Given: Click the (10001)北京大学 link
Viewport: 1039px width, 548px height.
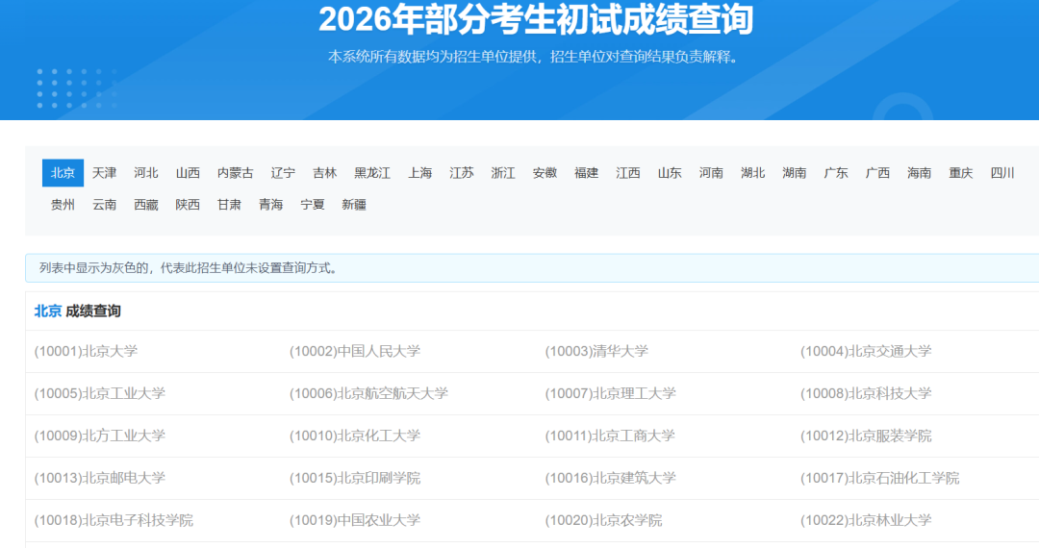Looking at the screenshot, I should coord(86,352).
